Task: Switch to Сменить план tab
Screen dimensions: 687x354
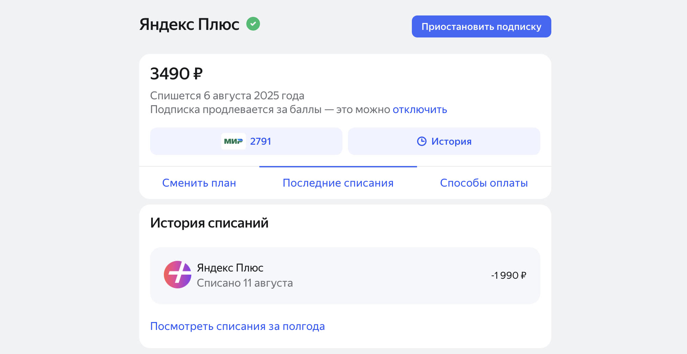Action: coord(199,183)
